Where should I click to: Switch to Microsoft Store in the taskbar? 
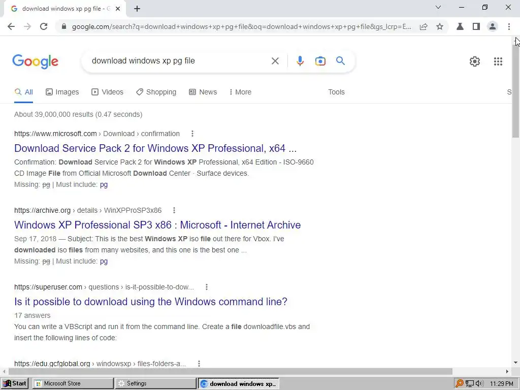(73, 383)
